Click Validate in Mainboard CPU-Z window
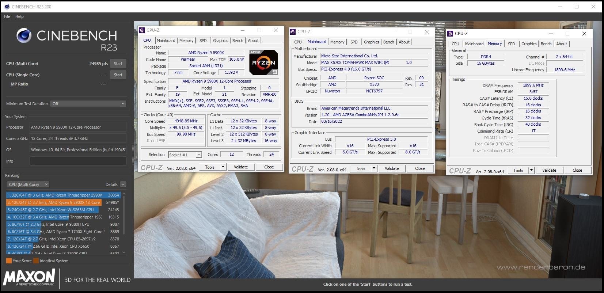This screenshot has height=293, width=604. coord(392,168)
